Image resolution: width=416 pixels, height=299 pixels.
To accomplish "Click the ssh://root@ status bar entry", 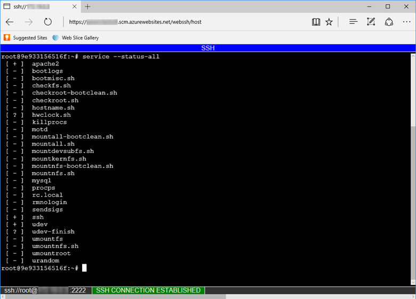I will pos(45,290).
